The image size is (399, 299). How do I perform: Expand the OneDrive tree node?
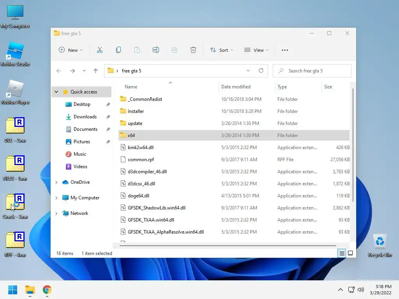56,182
